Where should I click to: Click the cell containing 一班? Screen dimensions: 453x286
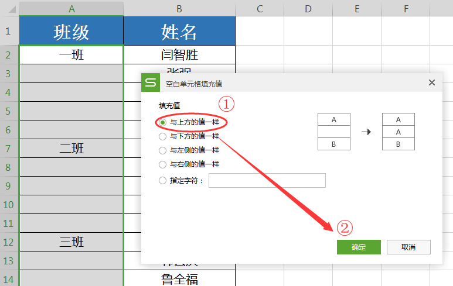[x=71, y=55]
